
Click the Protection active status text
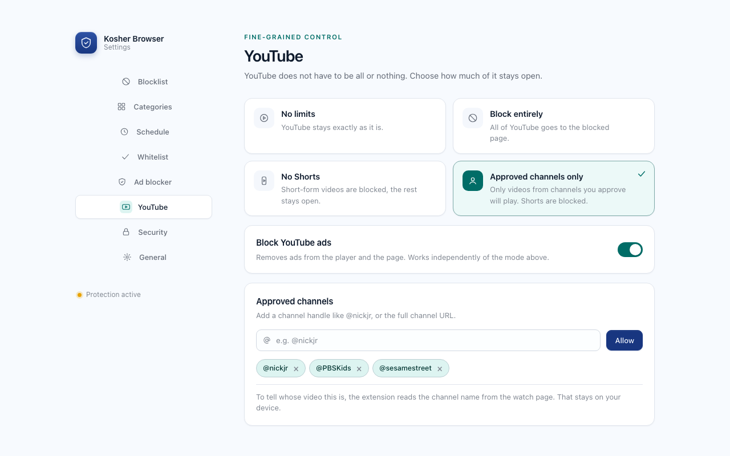click(113, 295)
